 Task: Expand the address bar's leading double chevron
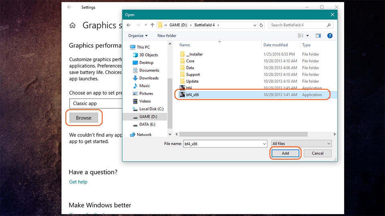pyautogui.click(x=166, y=25)
